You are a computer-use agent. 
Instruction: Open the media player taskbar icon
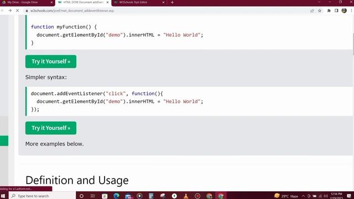[139, 196]
